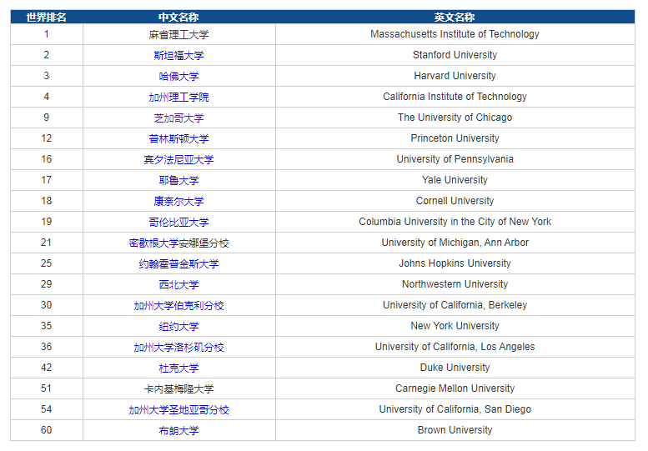Open the 西北大学 link

[178, 284]
